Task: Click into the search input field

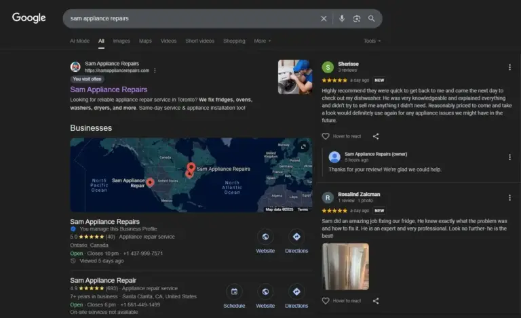Action: click(190, 18)
